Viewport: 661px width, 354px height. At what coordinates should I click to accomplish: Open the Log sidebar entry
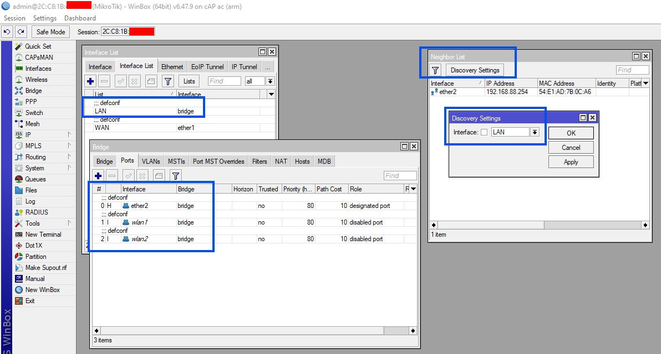point(30,201)
